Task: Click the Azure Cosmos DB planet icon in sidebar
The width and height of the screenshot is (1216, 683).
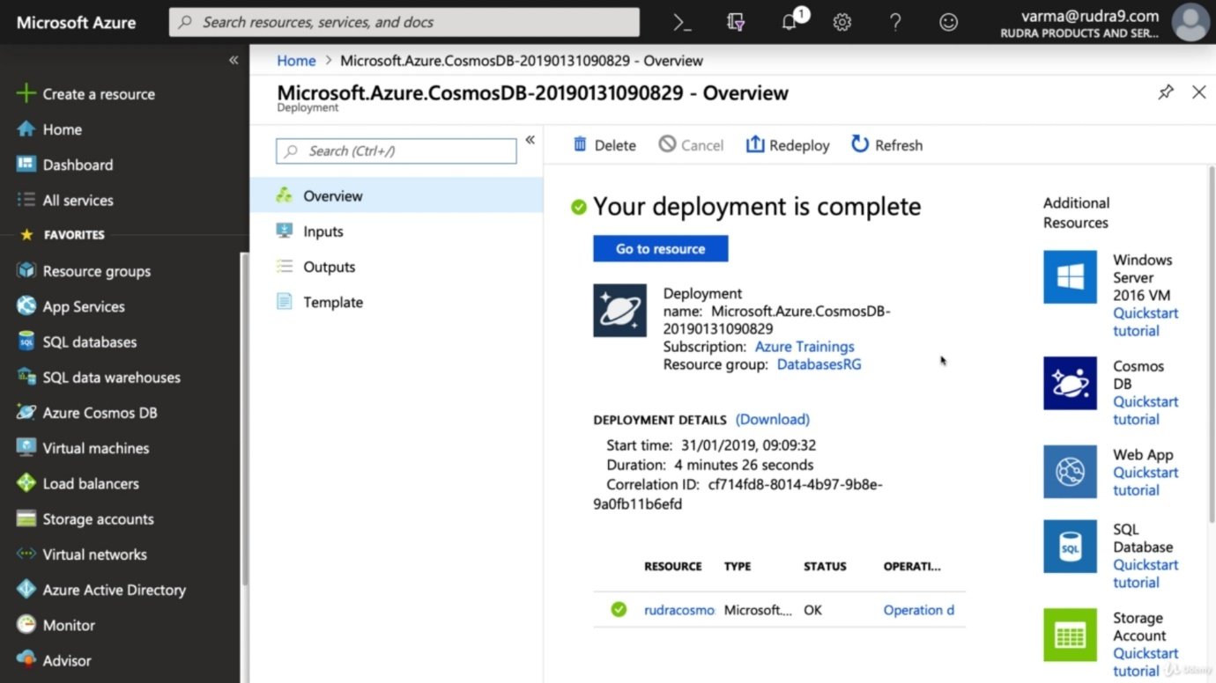Action: coord(26,412)
